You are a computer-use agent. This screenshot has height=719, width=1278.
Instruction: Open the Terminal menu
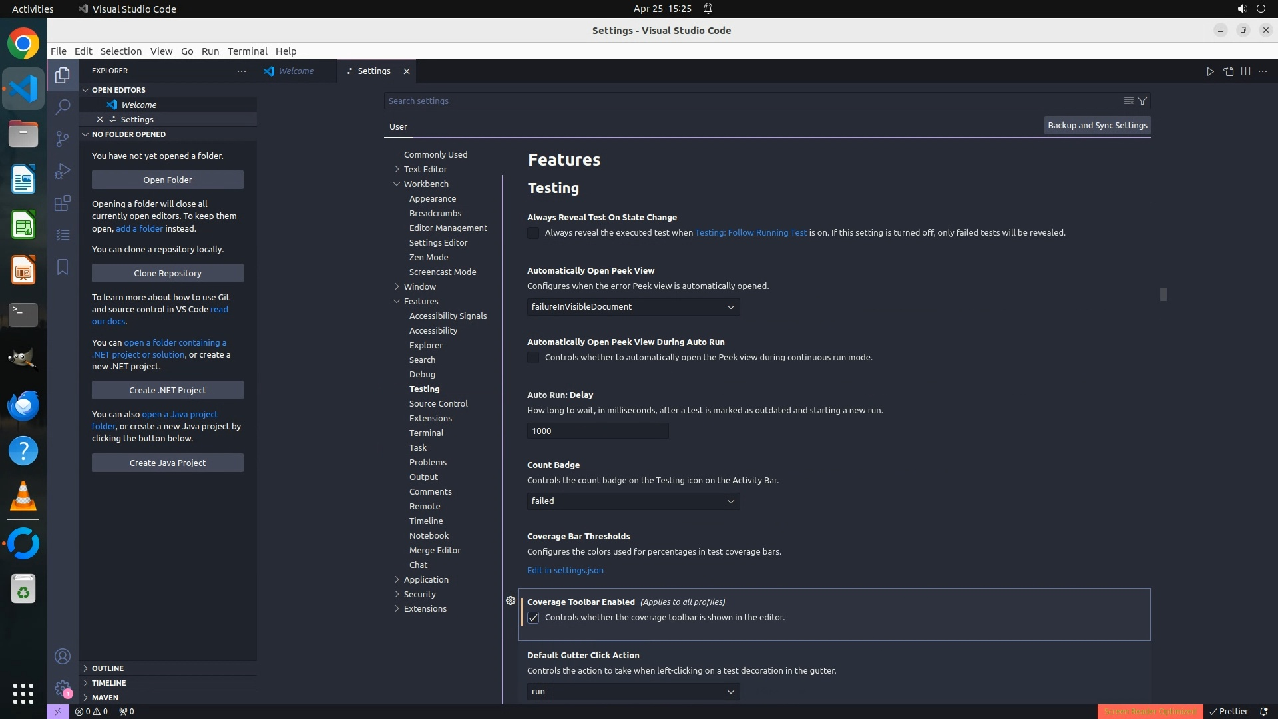tap(247, 51)
